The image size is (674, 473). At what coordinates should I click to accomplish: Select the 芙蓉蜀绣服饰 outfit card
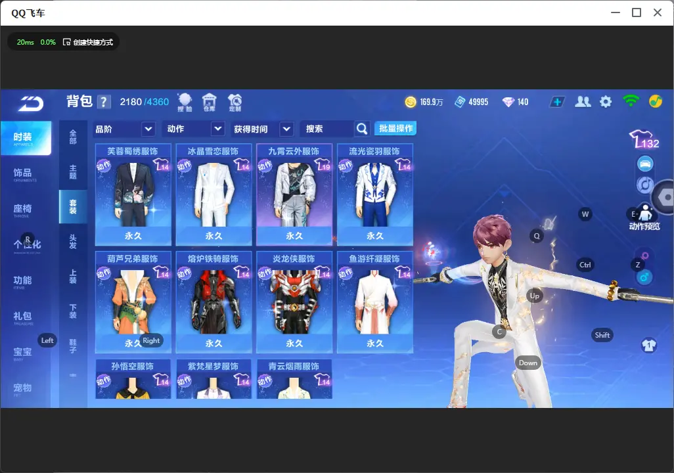(133, 194)
